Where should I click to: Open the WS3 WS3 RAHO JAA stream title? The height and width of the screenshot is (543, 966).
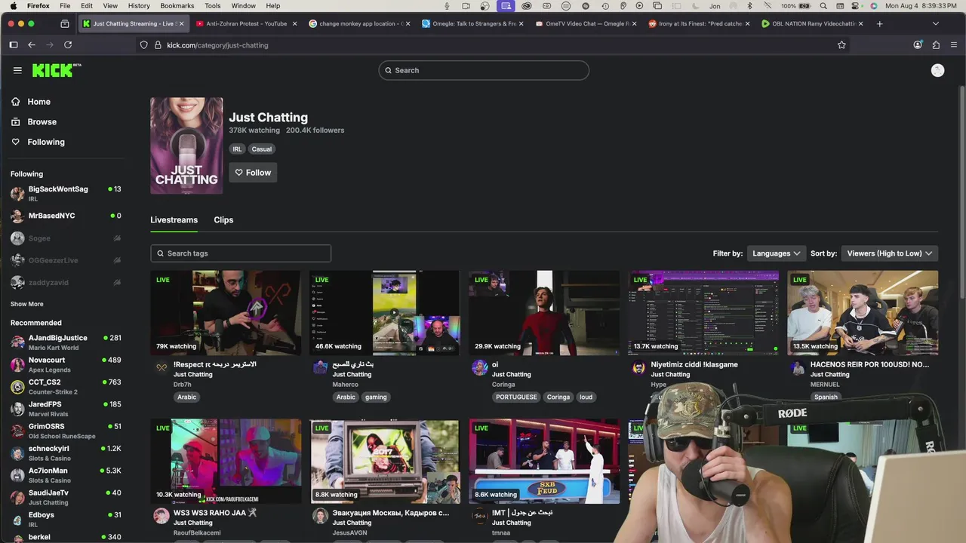(215, 513)
